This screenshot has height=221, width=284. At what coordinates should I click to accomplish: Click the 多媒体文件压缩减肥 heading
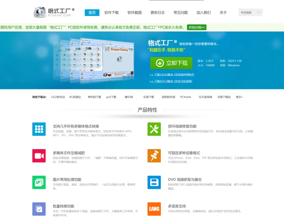(x=69, y=153)
